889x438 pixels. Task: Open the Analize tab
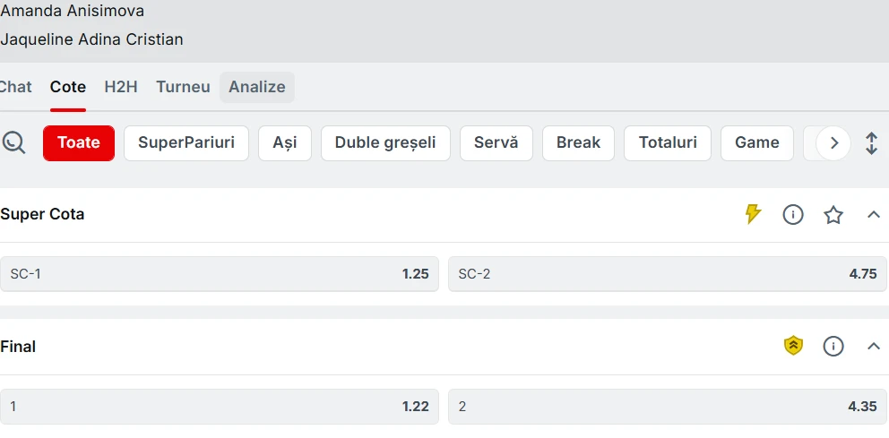257,87
